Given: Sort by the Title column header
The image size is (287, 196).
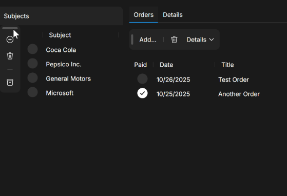Looking at the screenshot, I should pos(227,65).
